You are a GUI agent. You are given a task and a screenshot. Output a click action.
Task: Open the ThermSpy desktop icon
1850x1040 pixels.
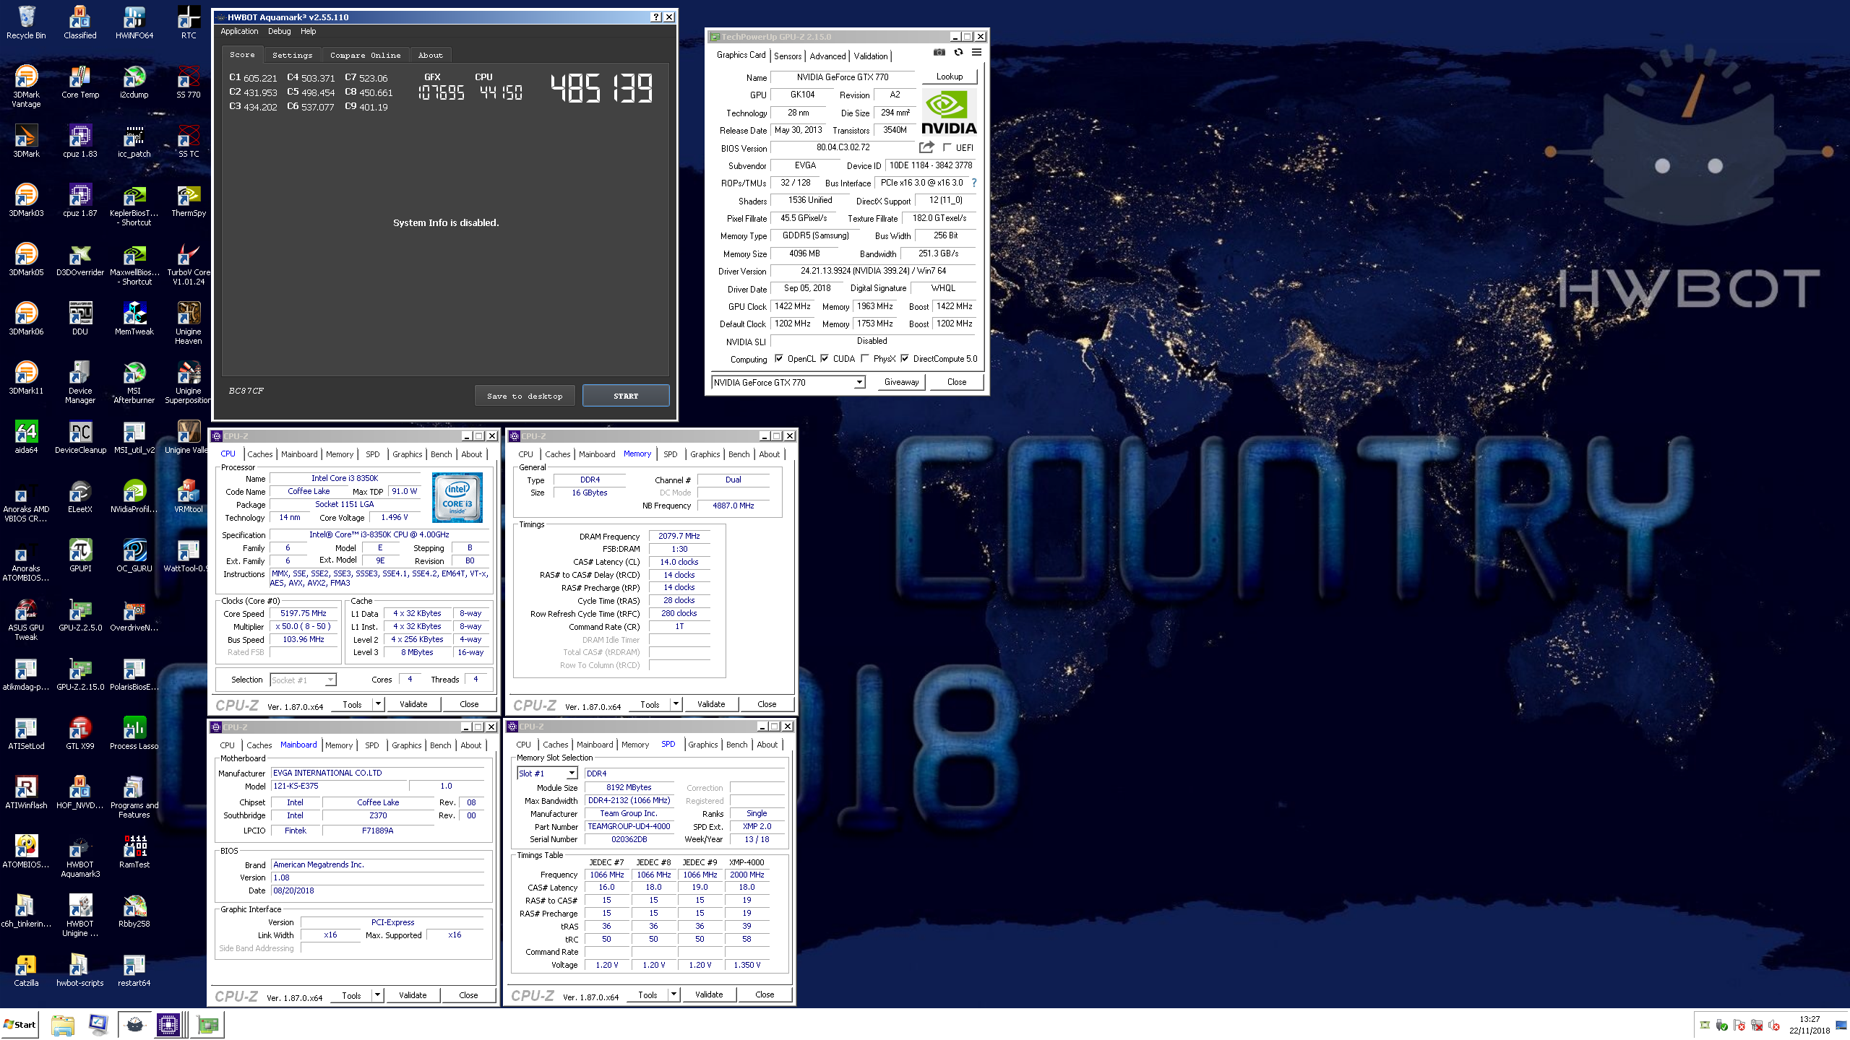(189, 199)
